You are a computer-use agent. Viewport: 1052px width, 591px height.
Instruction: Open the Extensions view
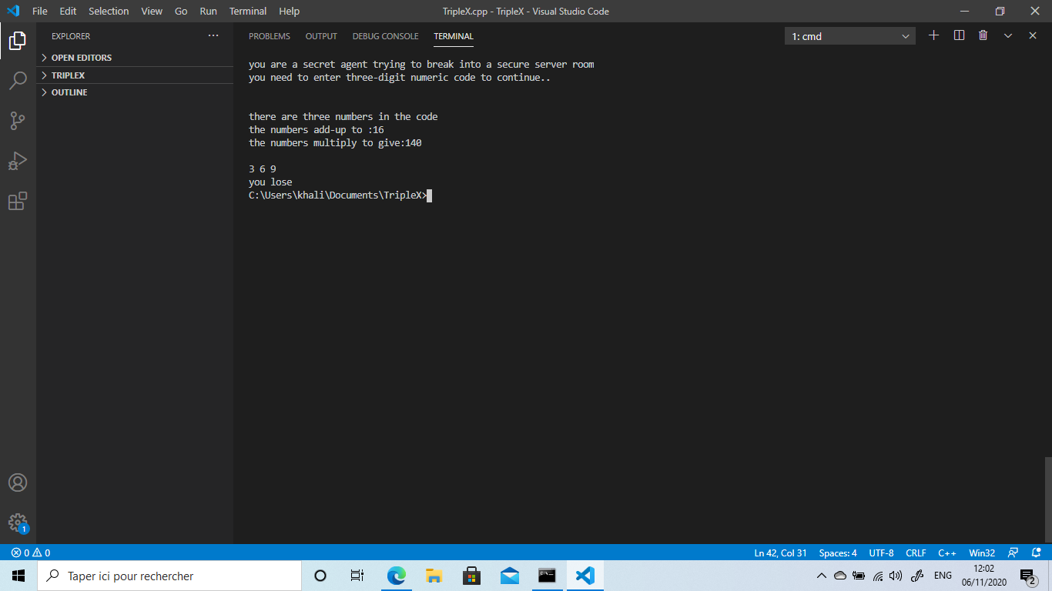click(x=17, y=201)
